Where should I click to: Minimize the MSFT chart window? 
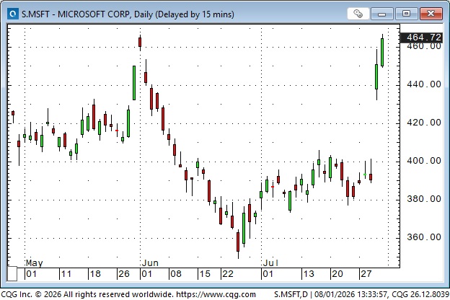pos(381,14)
